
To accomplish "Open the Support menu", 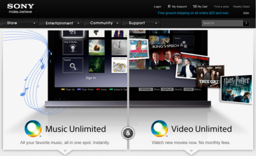I will click(137, 23).
